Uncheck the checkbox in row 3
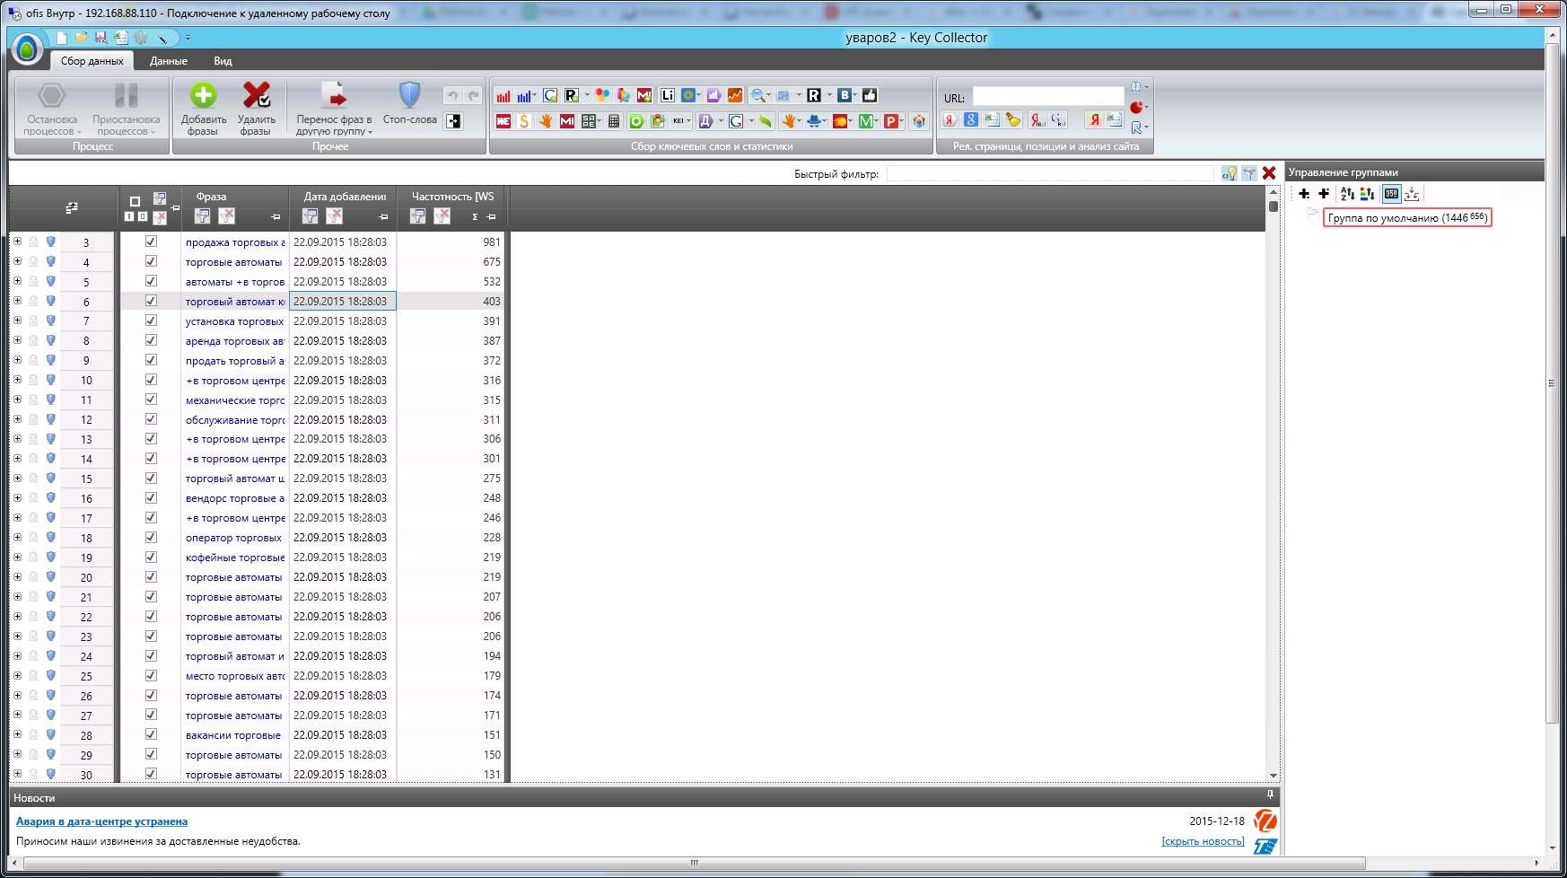Image resolution: width=1567 pixels, height=878 pixels. pos(151,241)
